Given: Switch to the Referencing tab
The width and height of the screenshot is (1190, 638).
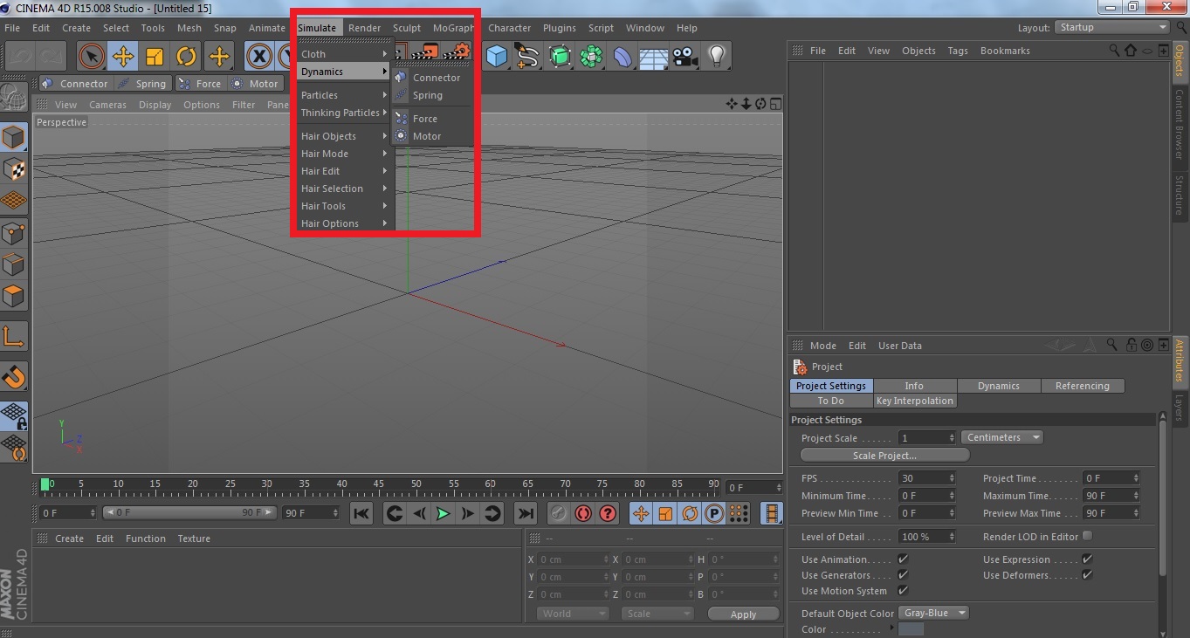Looking at the screenshot, I should coord(1083,386).
